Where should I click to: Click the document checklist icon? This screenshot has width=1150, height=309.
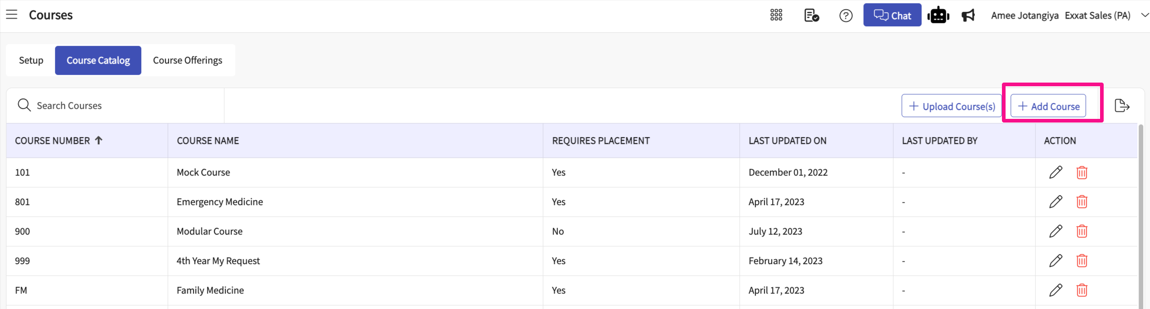811,15
